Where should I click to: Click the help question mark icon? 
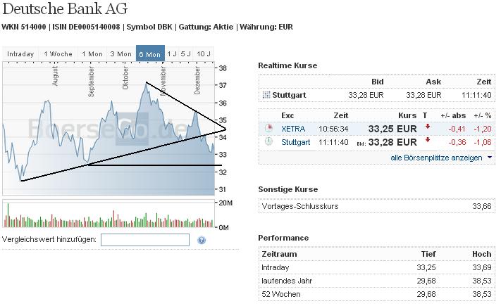pyautogui.click(x=202, y=241)
